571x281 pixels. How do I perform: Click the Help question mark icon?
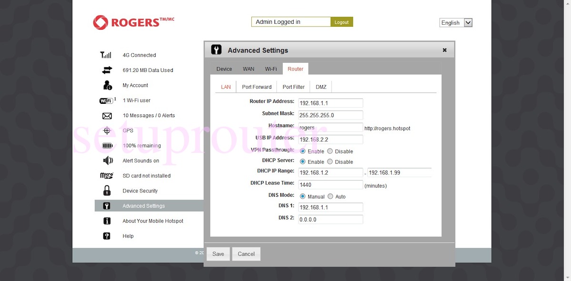[x=107, y=236]
